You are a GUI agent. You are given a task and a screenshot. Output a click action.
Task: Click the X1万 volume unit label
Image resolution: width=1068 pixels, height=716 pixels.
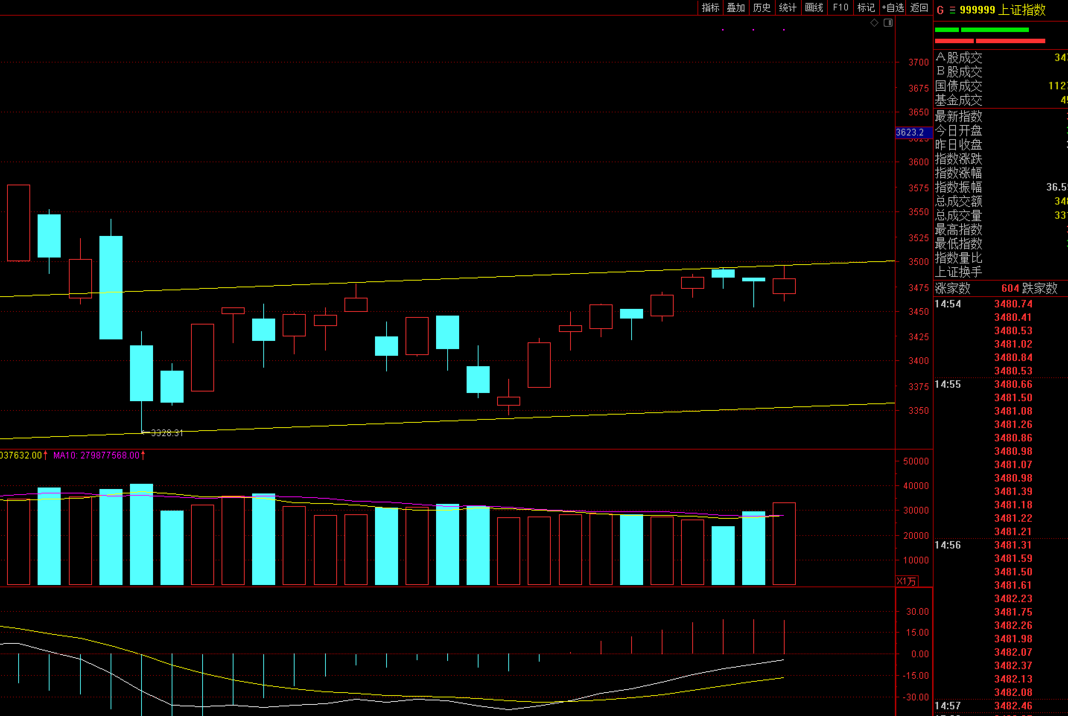[x=907, y=581]
